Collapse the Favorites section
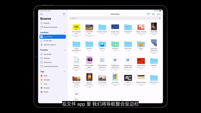Screen dimensions: 201x113 [65, 50]
